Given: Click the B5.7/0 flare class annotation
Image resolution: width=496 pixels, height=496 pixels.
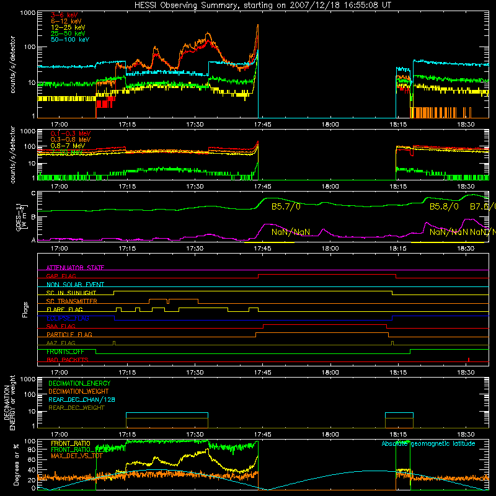Looking at the screenshot, I should [x=286, y=207].
